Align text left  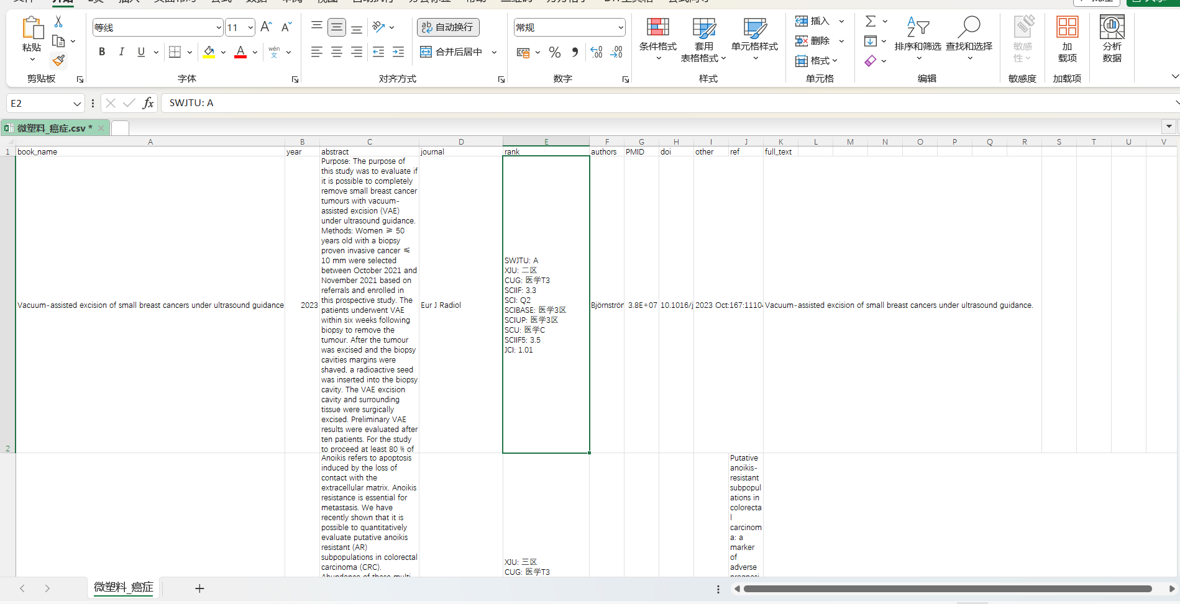point(317,52)
